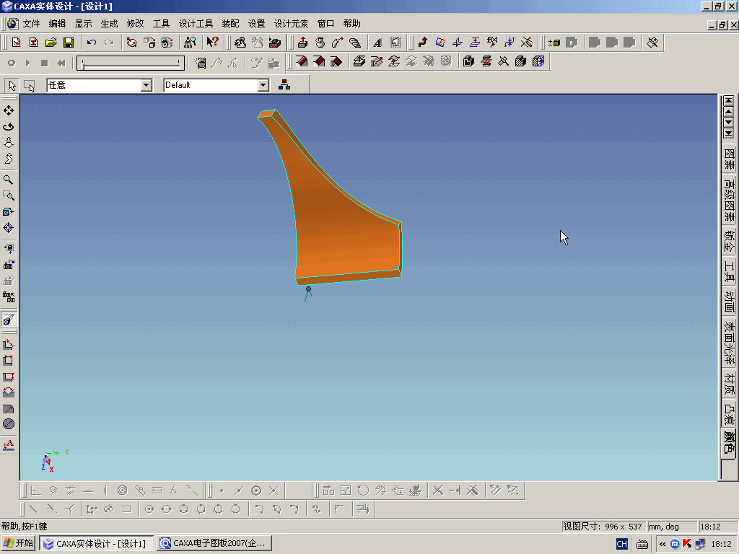Viewport: 739px width, 554px height.
Task: Click the three-box hierarchy icon
Action: pyautogui.click(x=284, y=85)
